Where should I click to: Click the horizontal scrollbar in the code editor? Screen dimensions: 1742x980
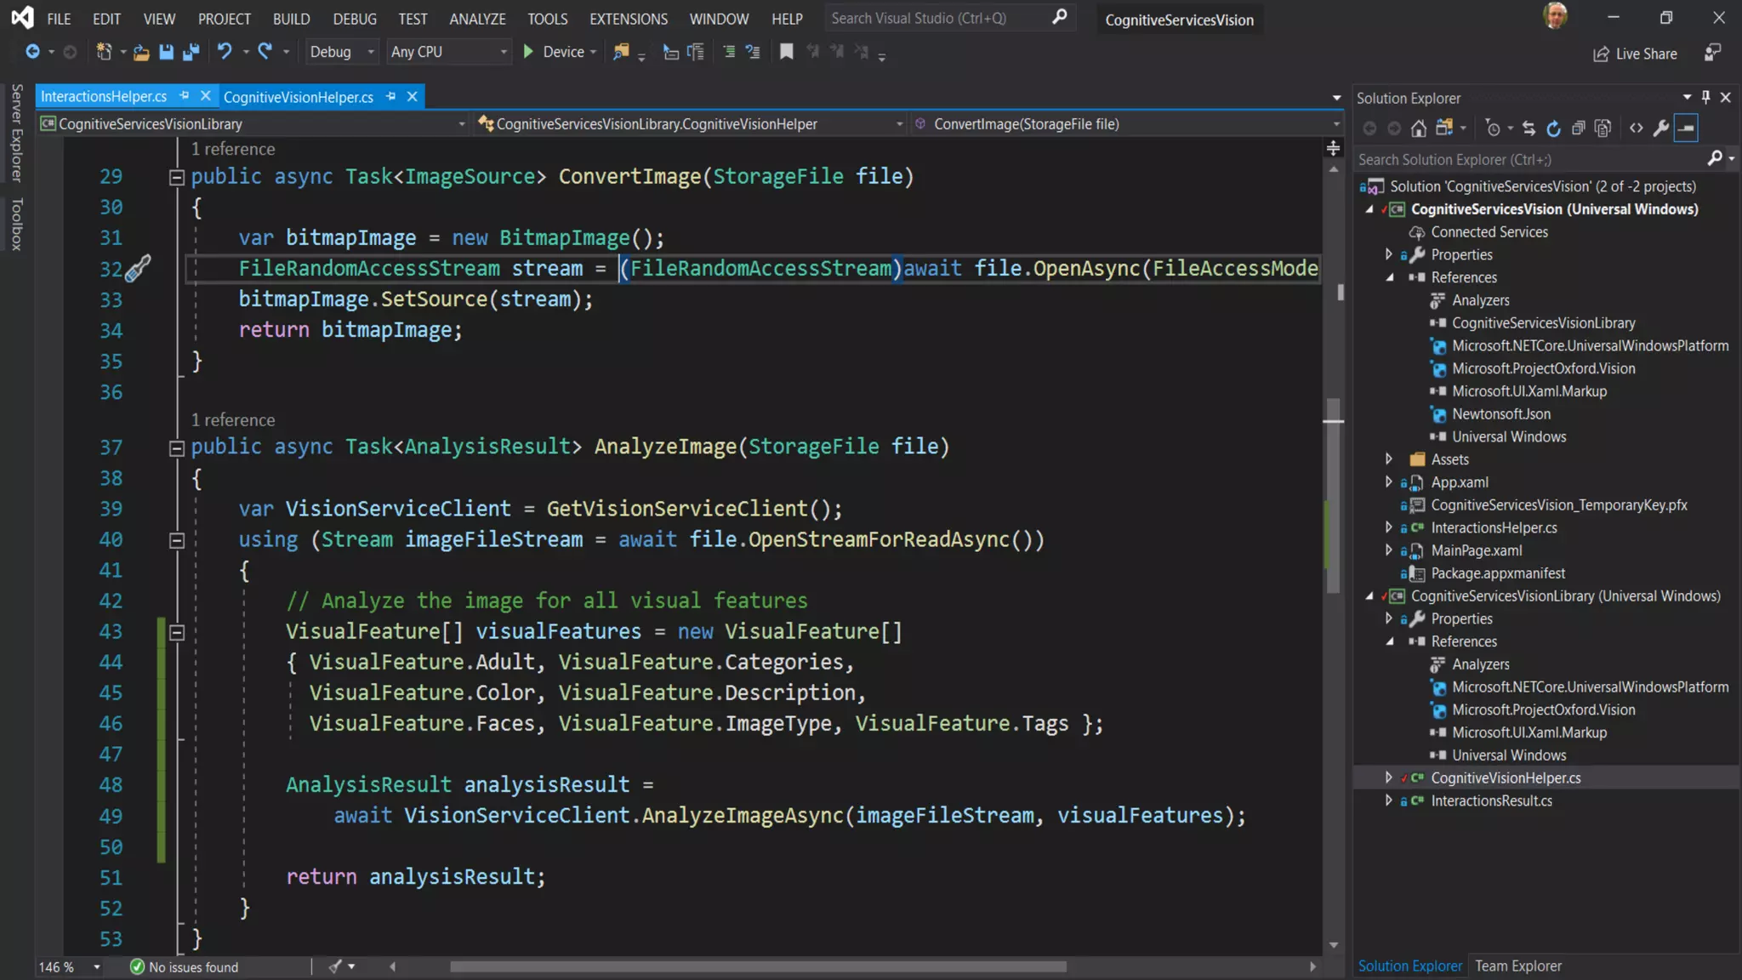[x=757, y=966]
